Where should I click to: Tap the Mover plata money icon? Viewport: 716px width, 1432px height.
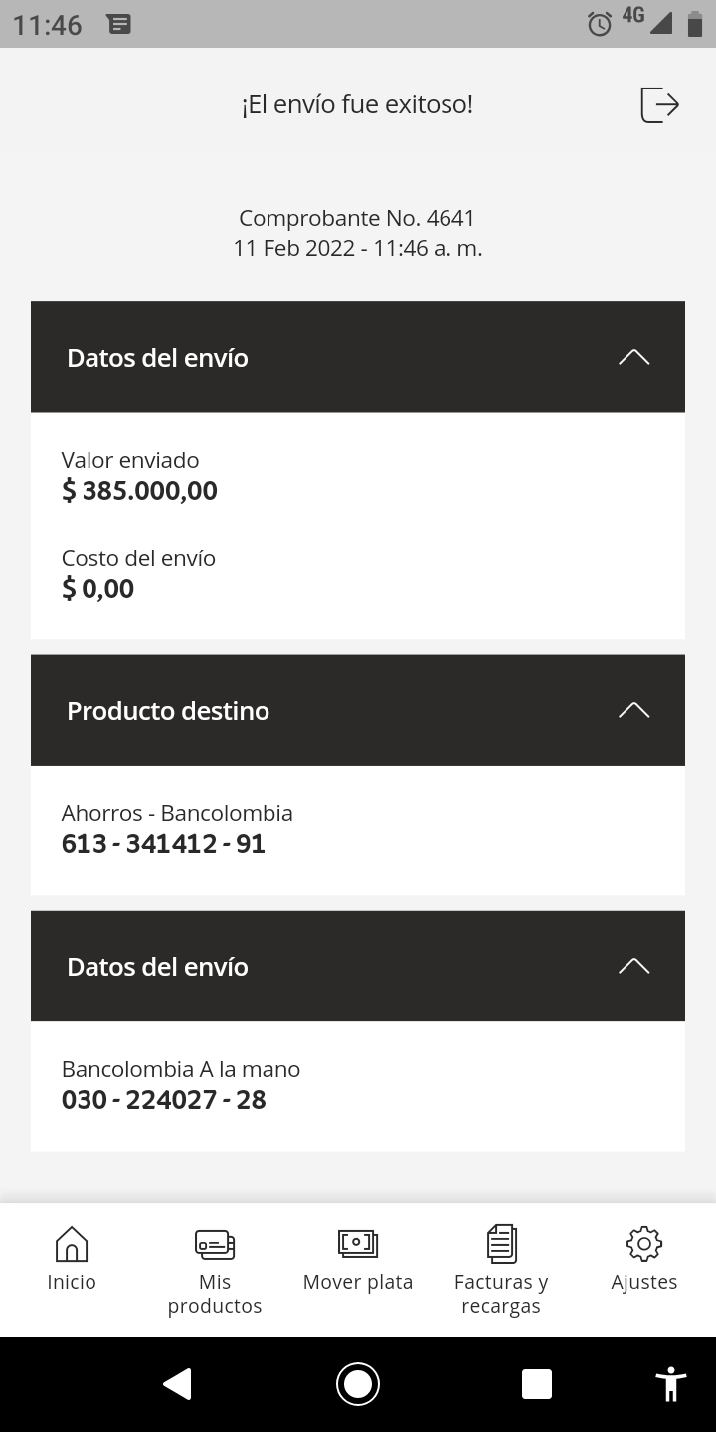358,1243
